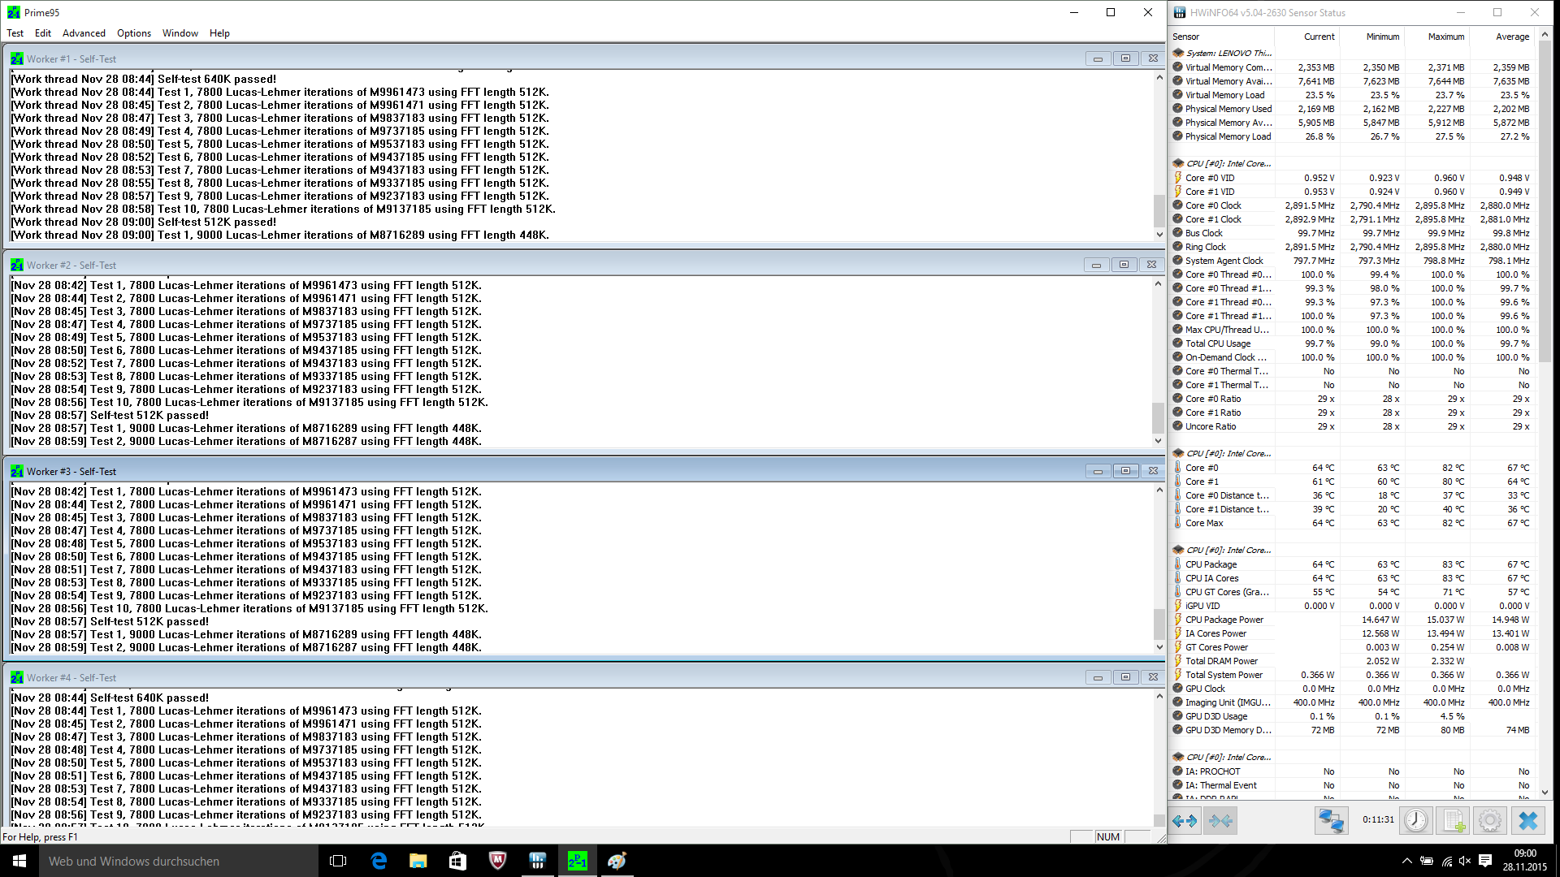Show hidden icons via the tray chevron
The height and width of the screenshot is (877, 1560).
coord(1406,861)
